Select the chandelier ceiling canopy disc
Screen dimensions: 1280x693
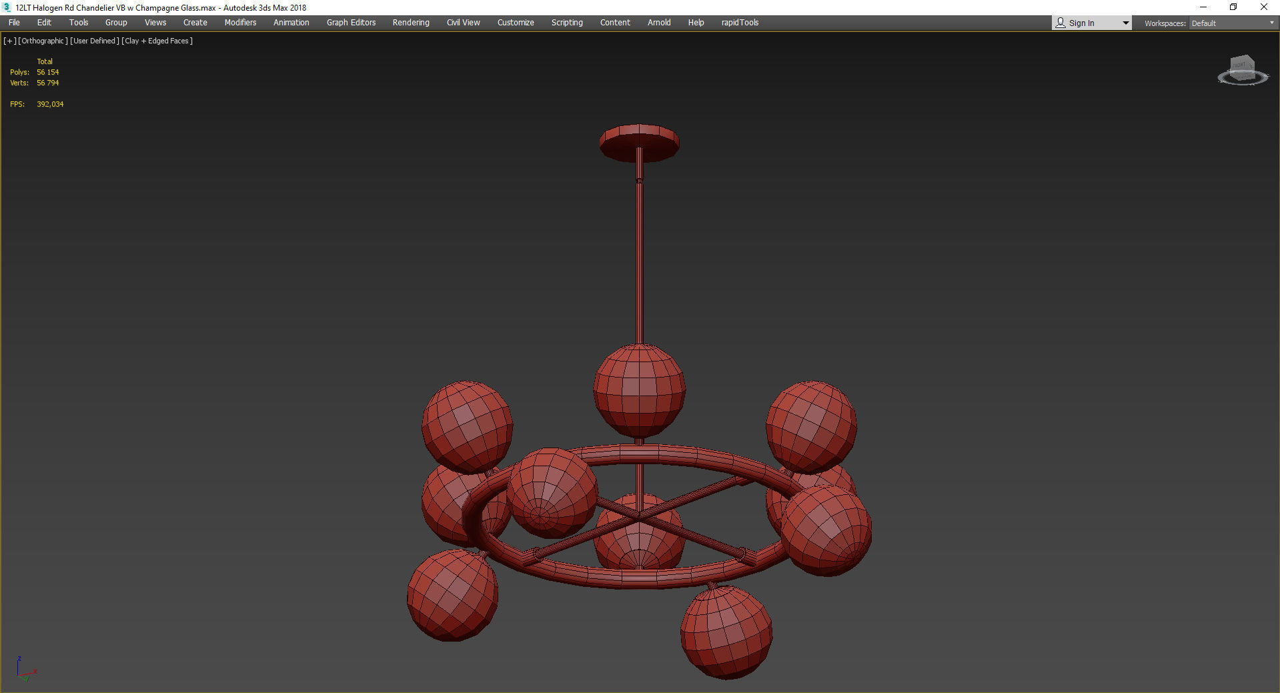click(x=639, y=142)
